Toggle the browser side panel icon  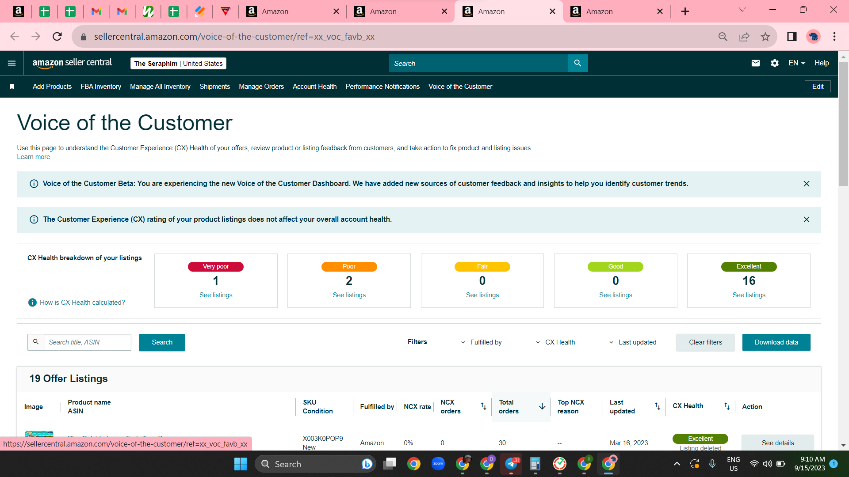click(792, 37)
